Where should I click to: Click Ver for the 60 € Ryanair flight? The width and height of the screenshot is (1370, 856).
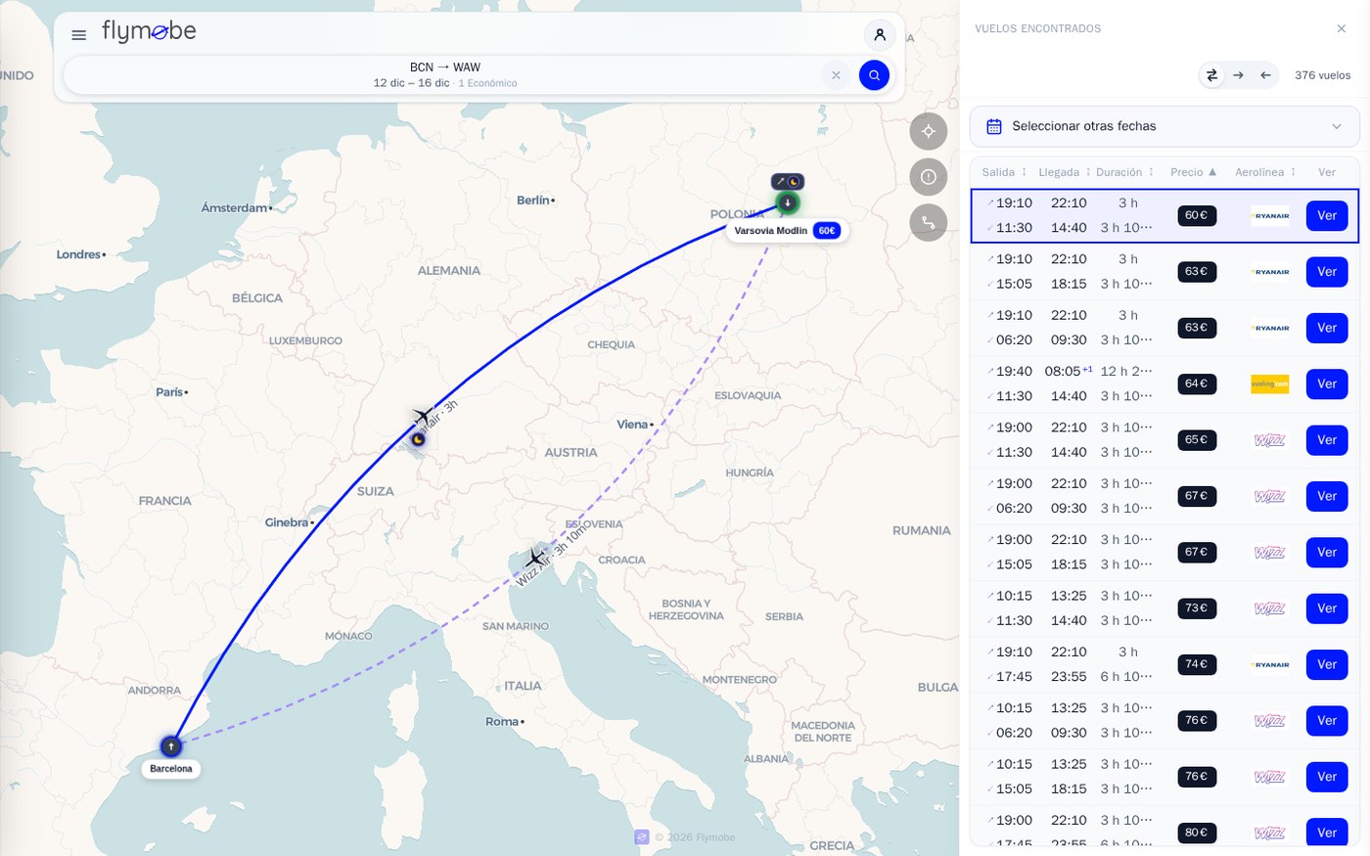coord(1327,216)
